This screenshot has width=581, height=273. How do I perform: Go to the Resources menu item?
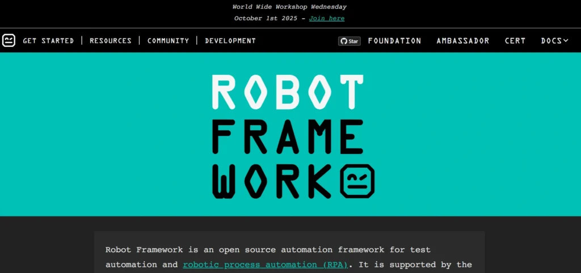click(x=111, y=41)
